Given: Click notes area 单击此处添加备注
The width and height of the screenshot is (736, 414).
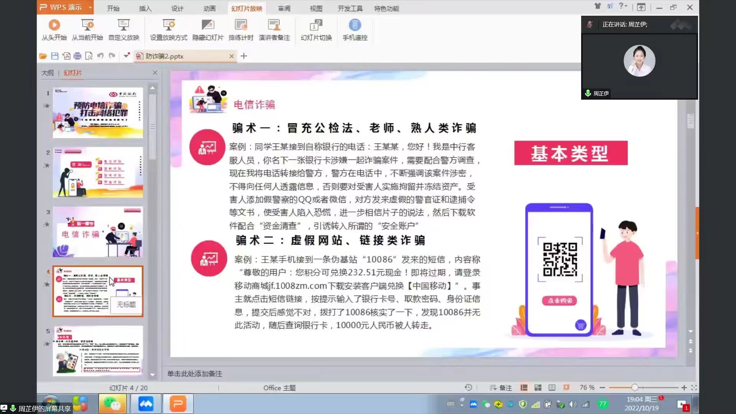Looking at the screenshot, I should (x=194, y=374).
